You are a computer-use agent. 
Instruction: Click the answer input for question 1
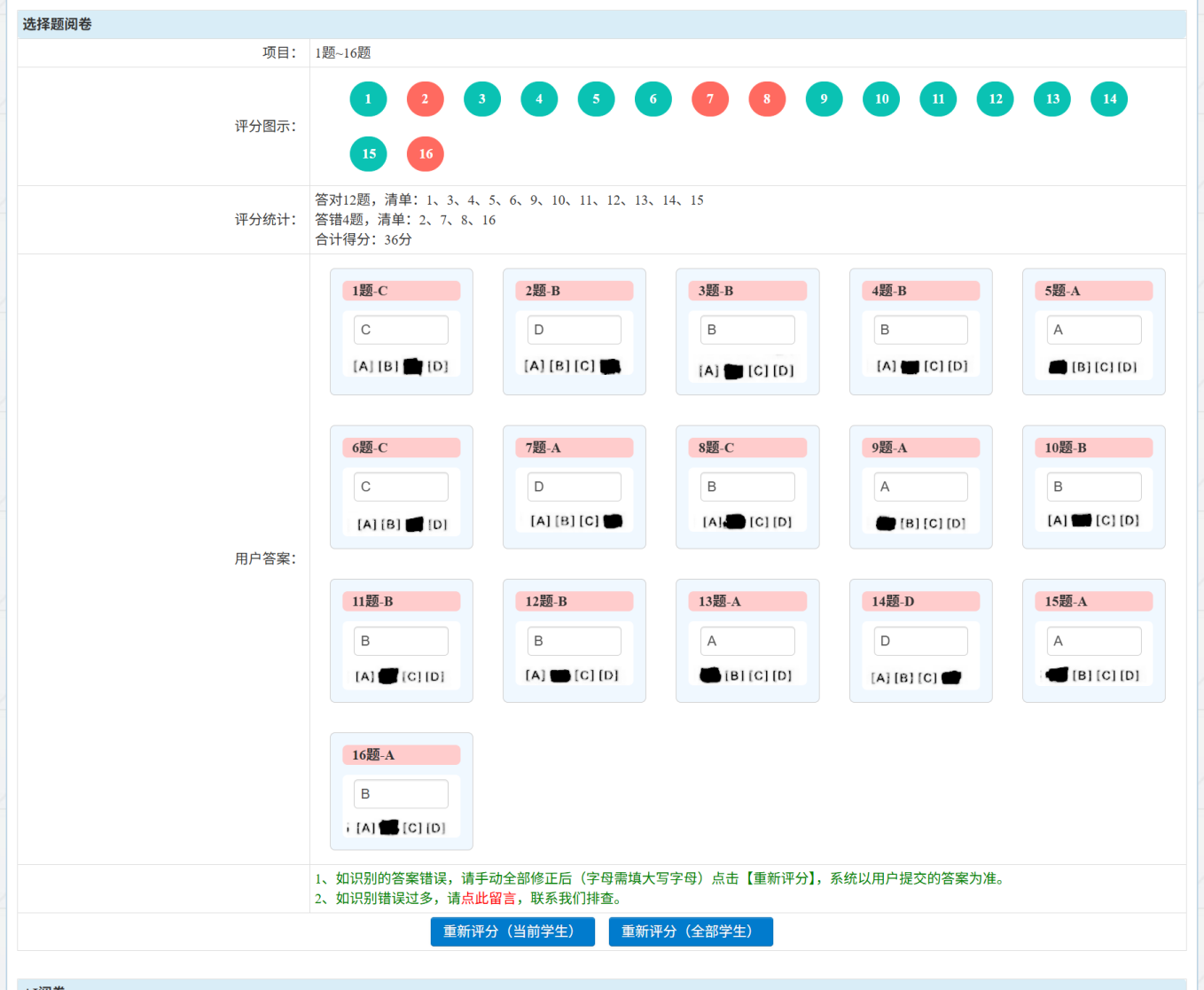point(401,330)
